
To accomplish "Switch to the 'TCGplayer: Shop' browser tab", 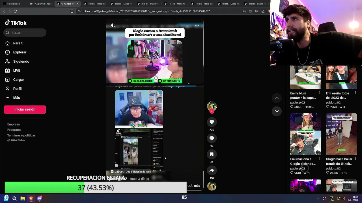I will 40,4.
